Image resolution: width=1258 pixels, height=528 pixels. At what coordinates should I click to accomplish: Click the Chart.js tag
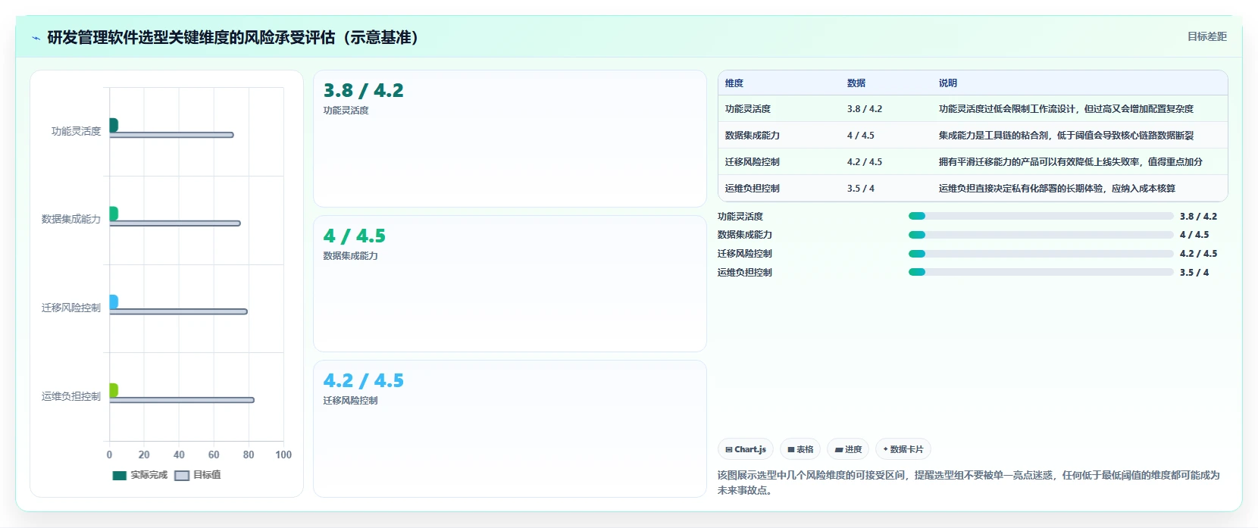click(746, 449)
